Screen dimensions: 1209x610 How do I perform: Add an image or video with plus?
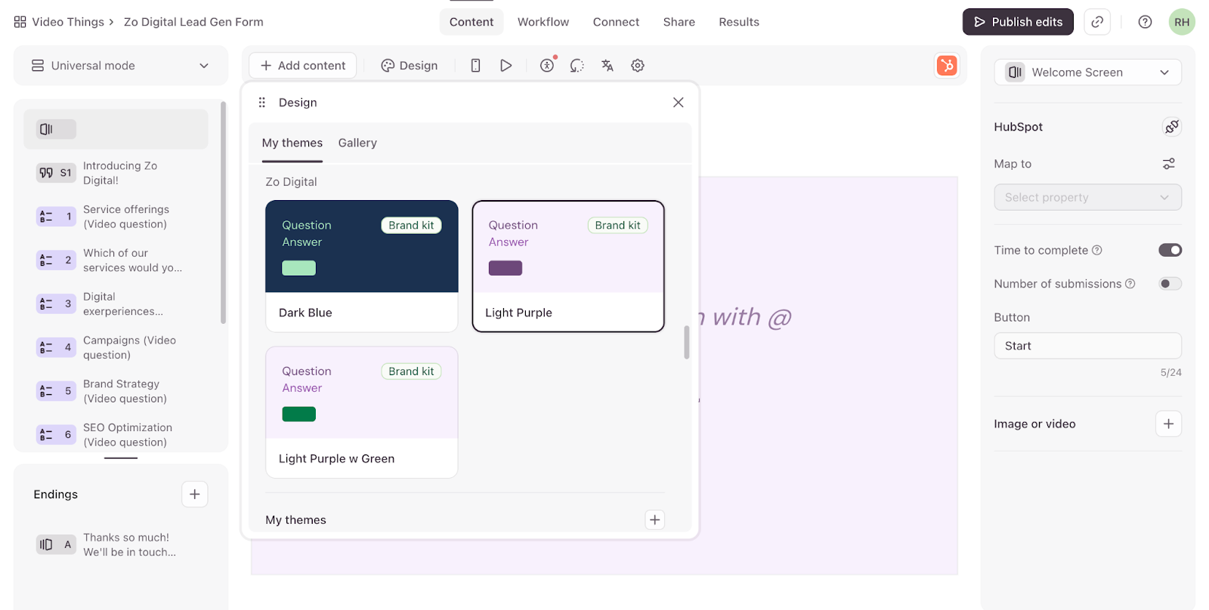1169,424
